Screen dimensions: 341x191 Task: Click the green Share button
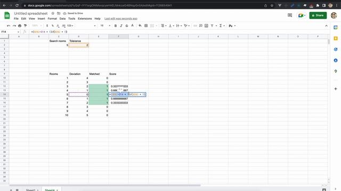point(318,15)
